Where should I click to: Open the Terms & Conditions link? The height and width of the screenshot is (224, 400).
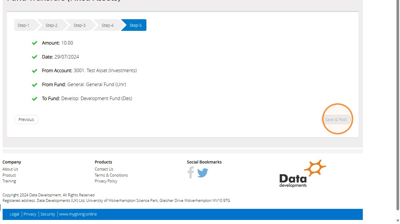(111, 175)
